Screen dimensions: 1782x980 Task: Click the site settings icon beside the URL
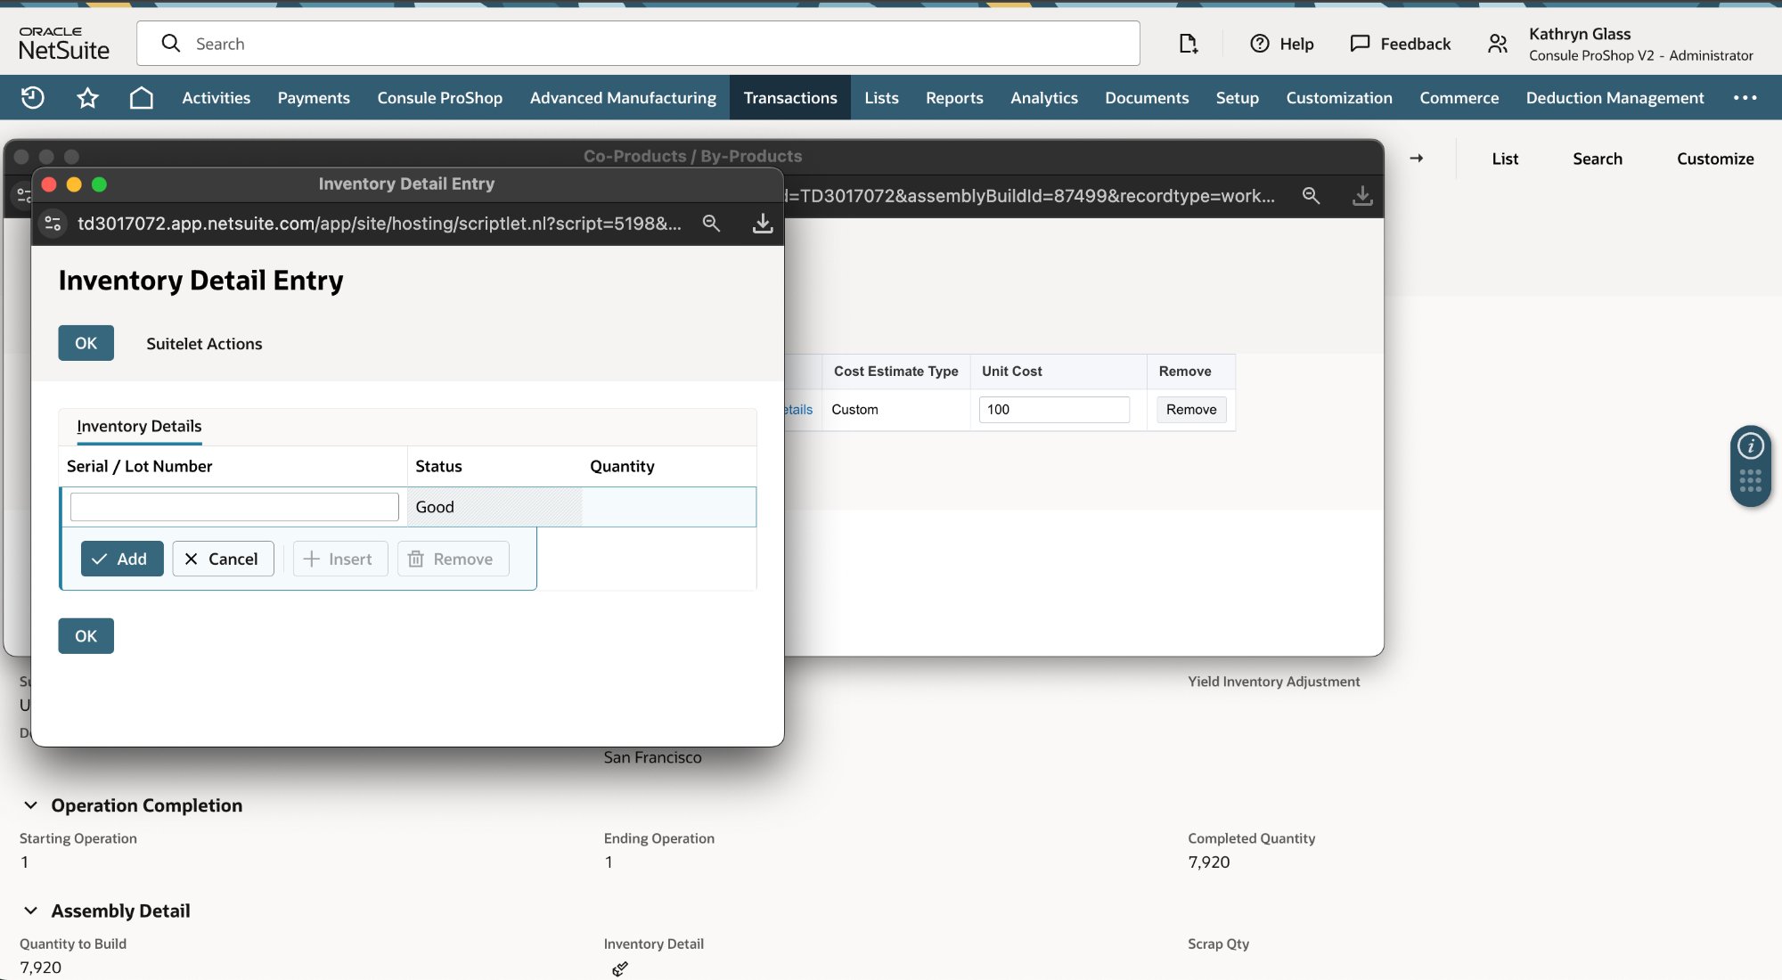coord(53,223)
